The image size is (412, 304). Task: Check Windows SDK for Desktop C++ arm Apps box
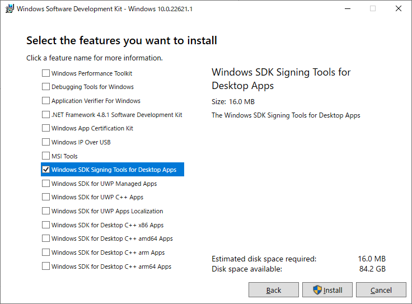tap(46, 252)
